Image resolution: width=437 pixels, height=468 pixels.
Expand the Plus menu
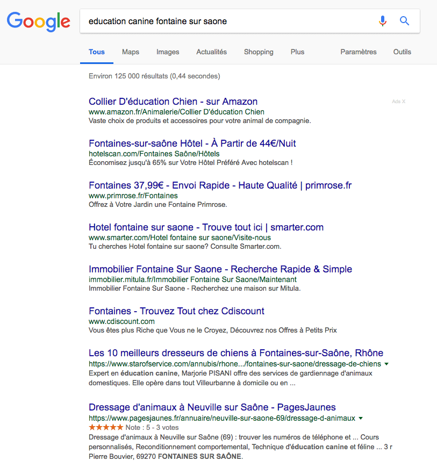(x=298, y=52)
